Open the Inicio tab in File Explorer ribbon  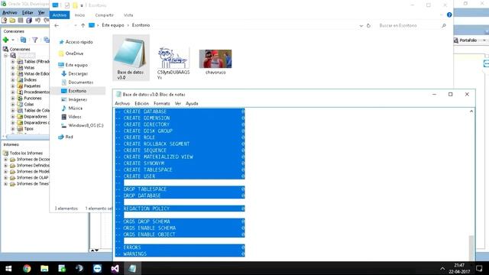click(79, 15)
